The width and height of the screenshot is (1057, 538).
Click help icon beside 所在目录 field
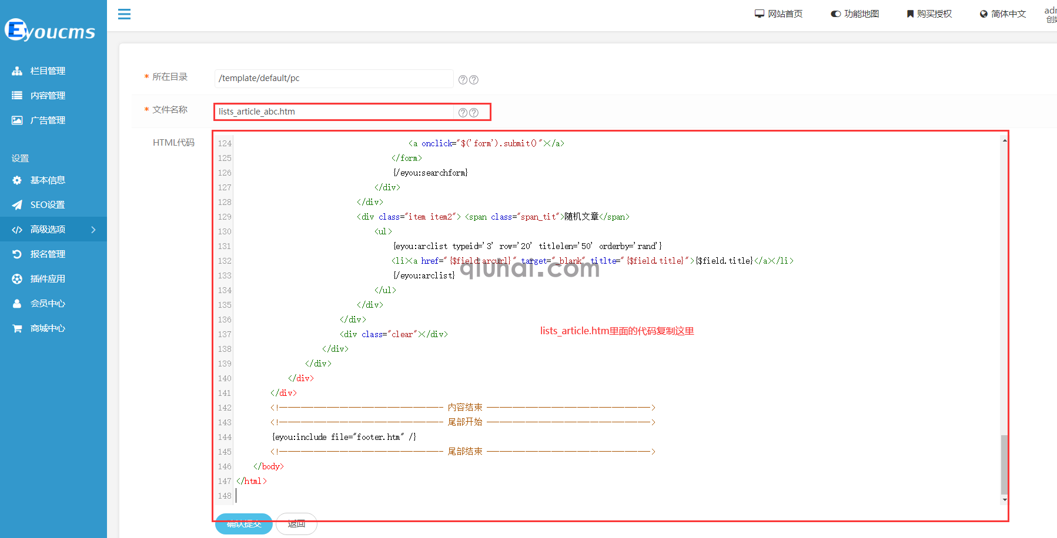[463, 80]
